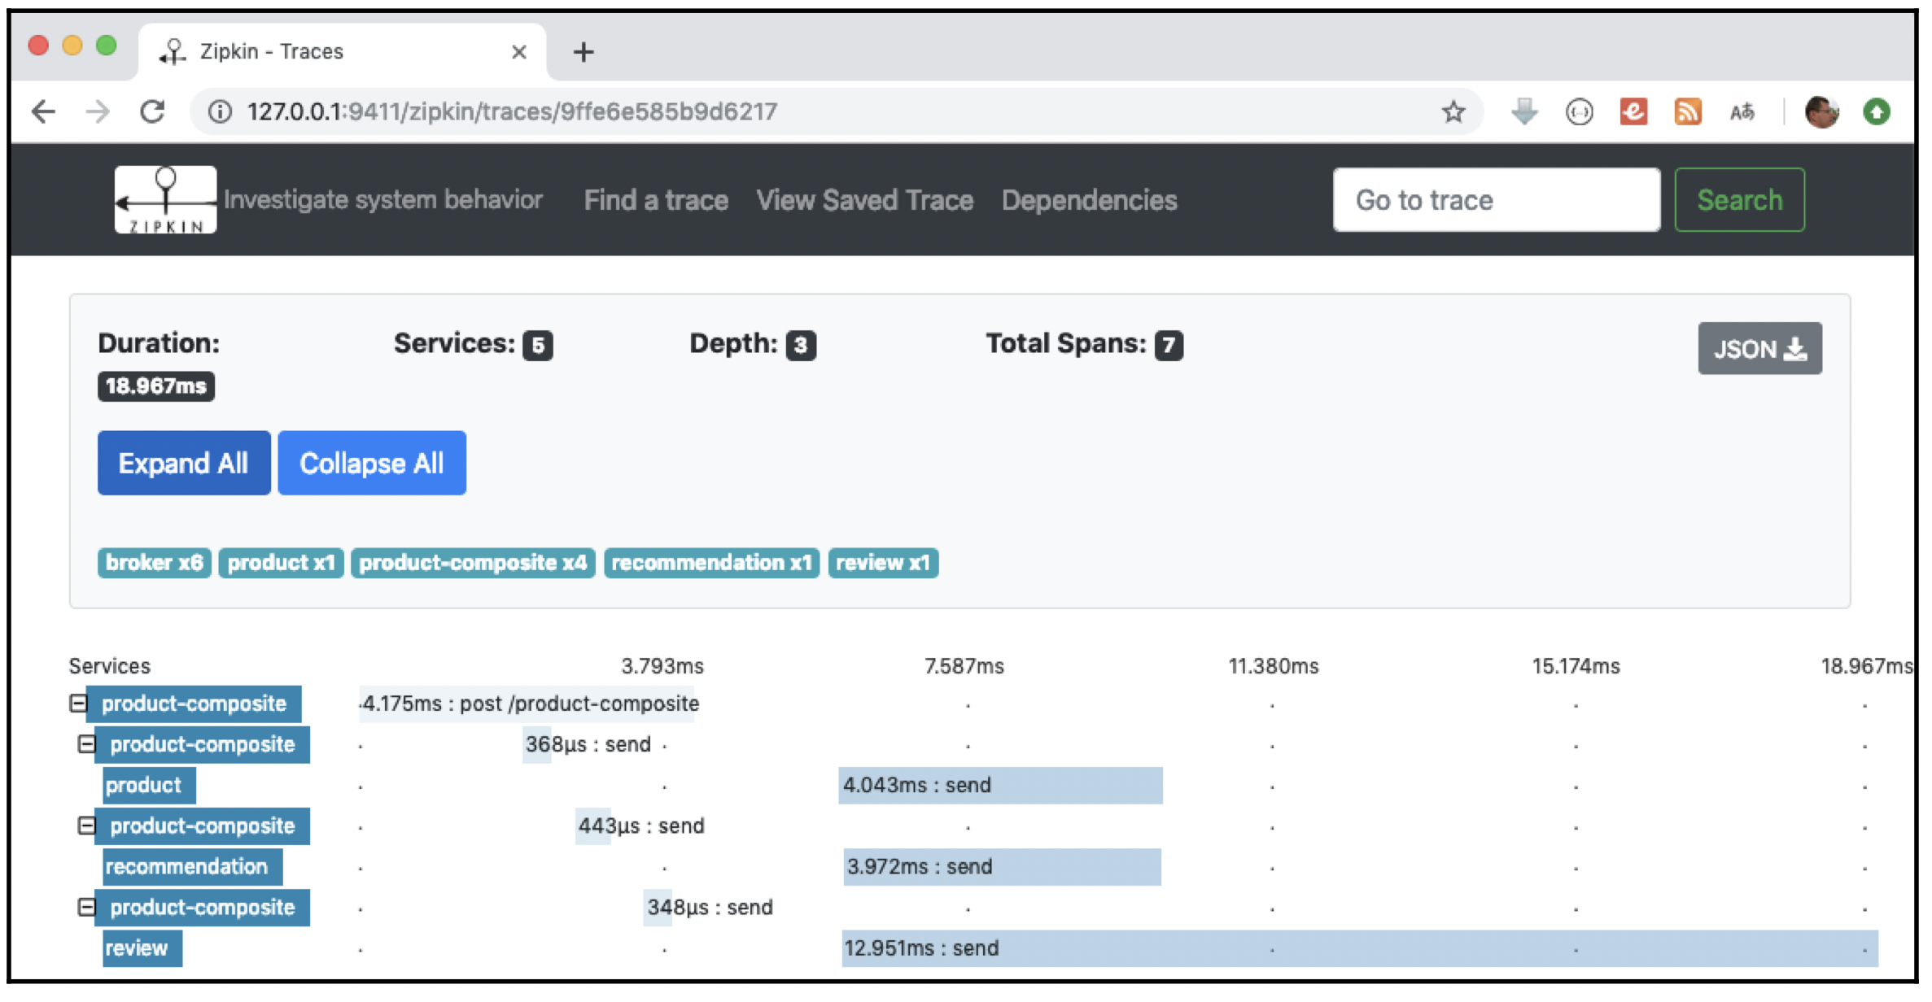Open a new tab with plus icon
The image size is (1932, 1002).
point(584,52)
